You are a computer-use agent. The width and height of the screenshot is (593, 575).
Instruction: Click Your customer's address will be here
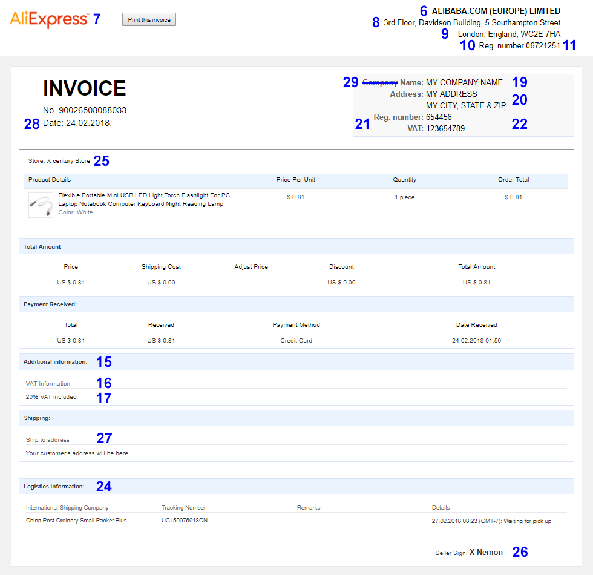(x=77, y=453)
